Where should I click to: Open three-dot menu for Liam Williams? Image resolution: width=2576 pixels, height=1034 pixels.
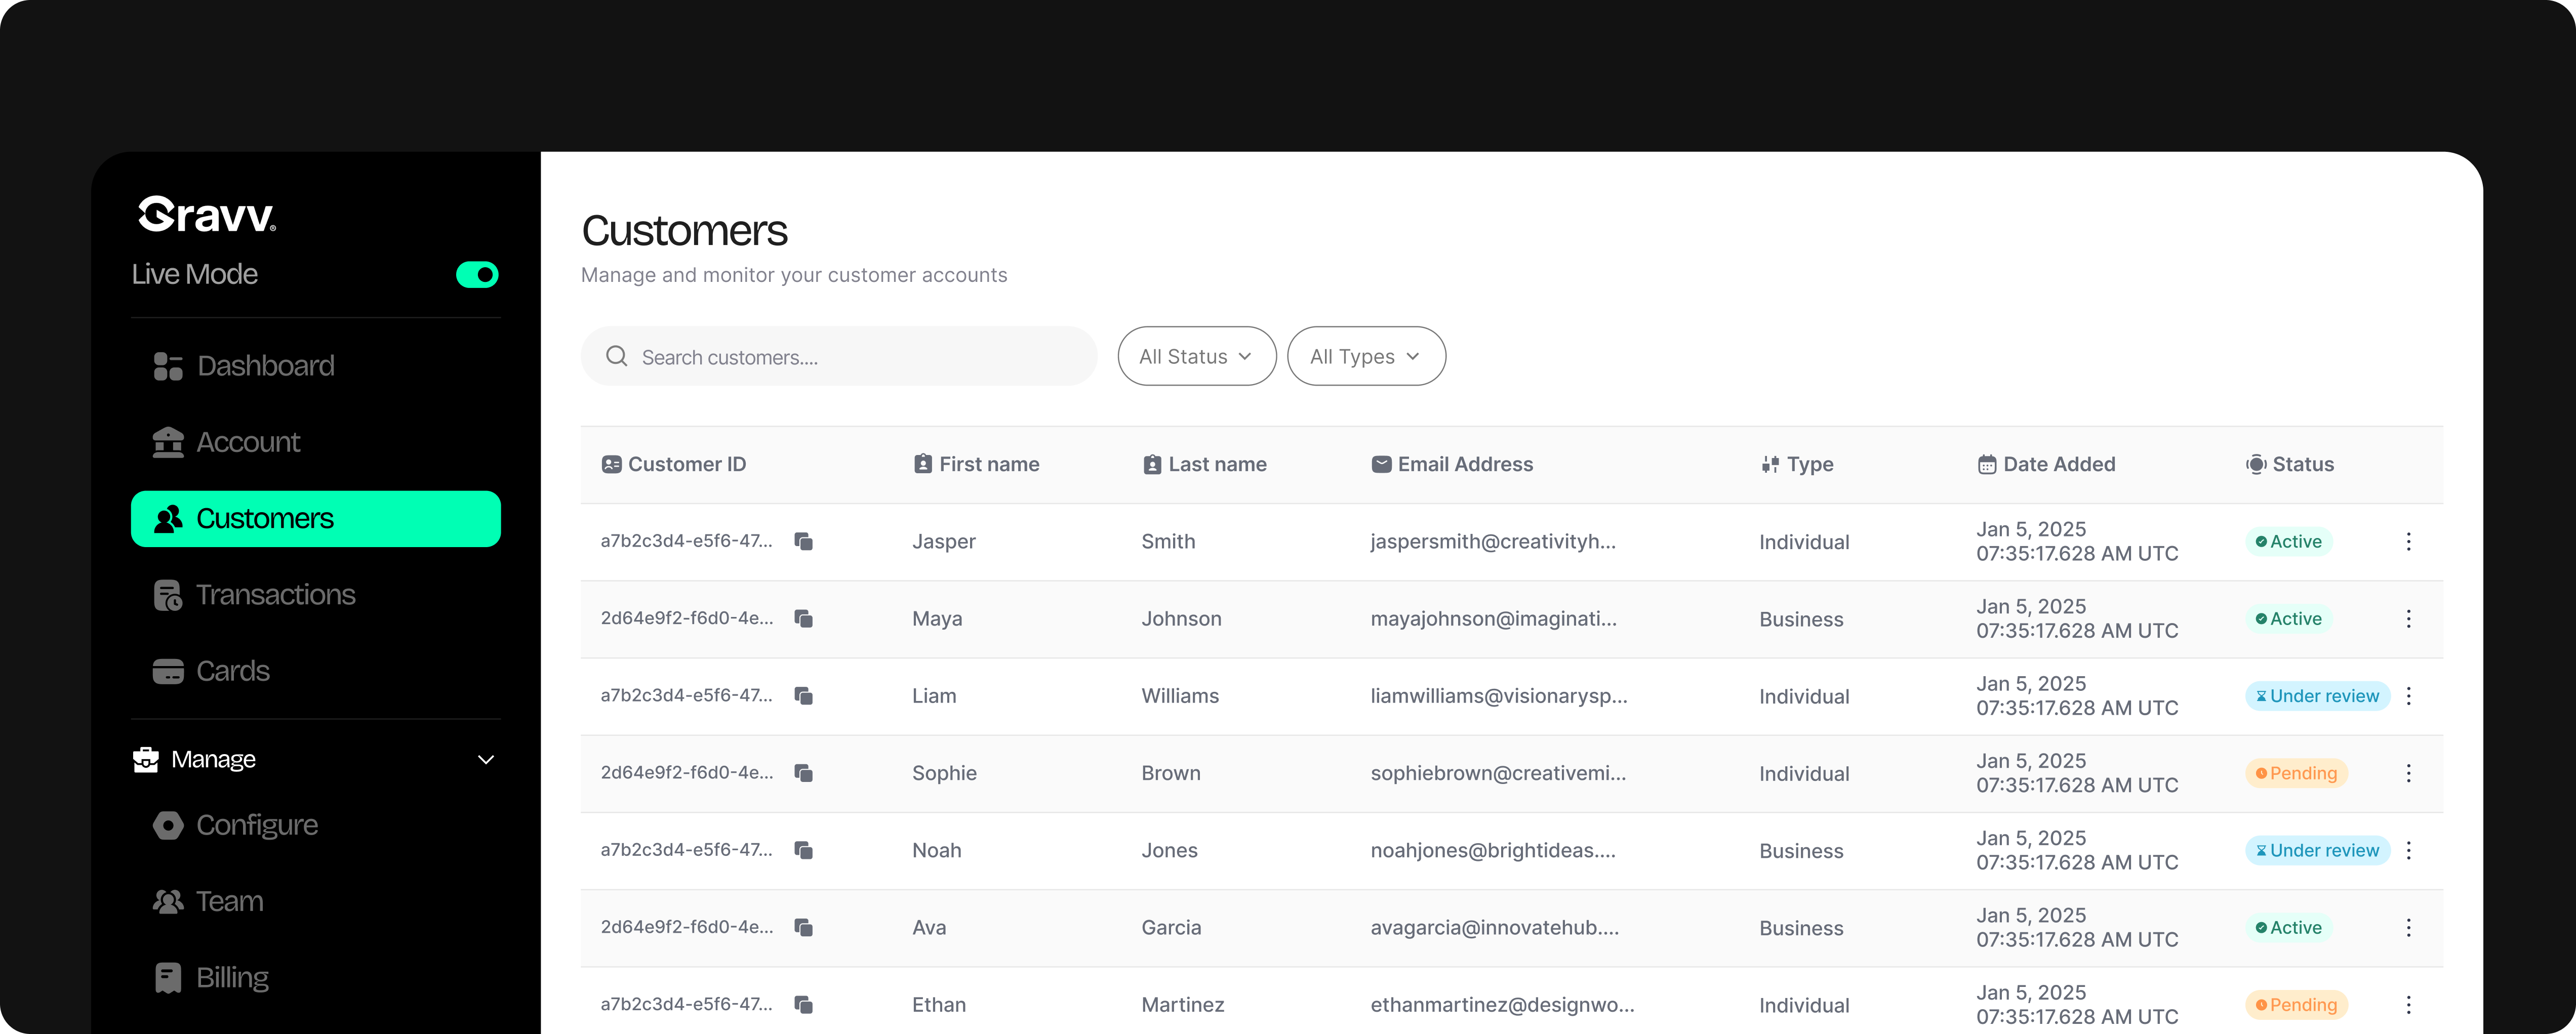coord(2408,696)
